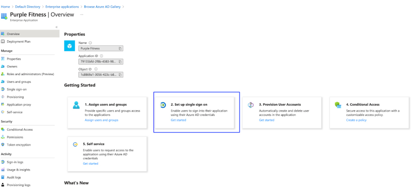Copy the Object ID value
Screen dimensions: 413x191
coord(120,75)
